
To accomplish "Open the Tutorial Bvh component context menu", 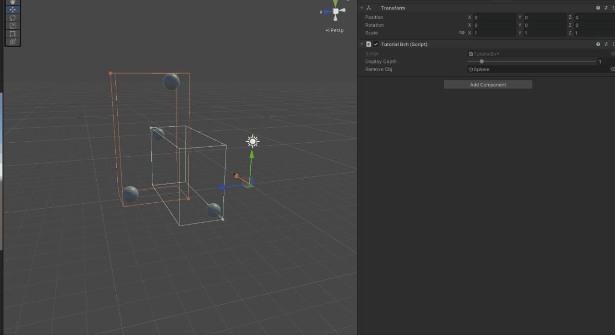I will coord(614,44).
